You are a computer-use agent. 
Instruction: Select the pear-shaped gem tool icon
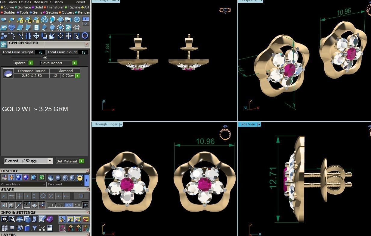click(x=52, y=20)
